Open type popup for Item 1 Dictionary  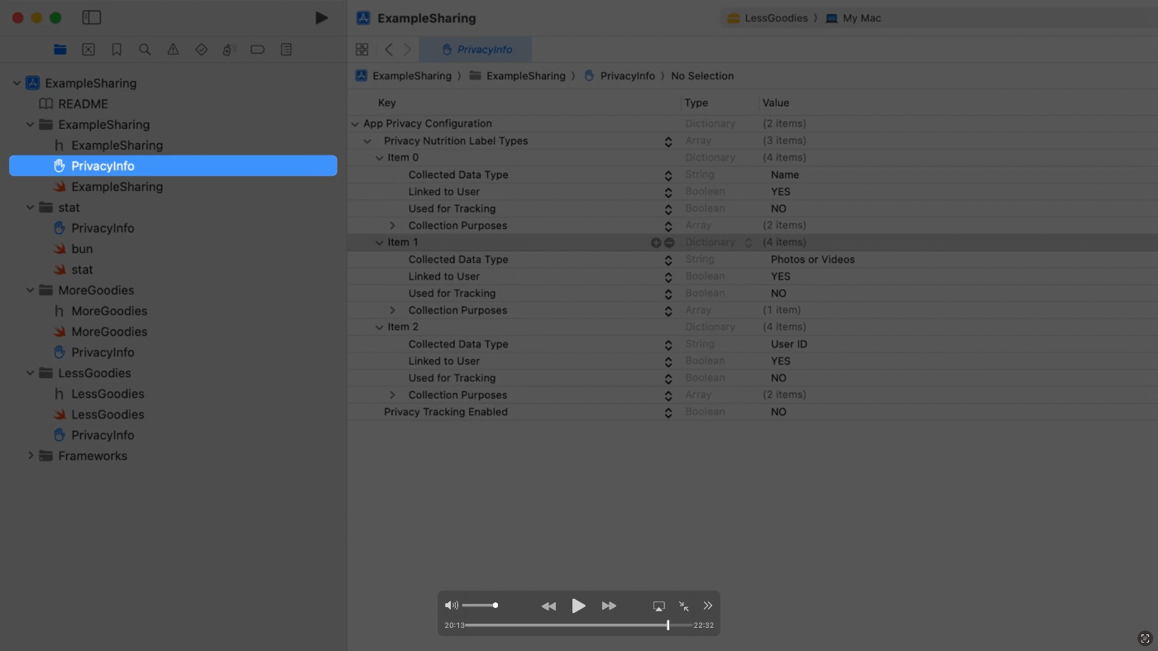tap(749, 242)
